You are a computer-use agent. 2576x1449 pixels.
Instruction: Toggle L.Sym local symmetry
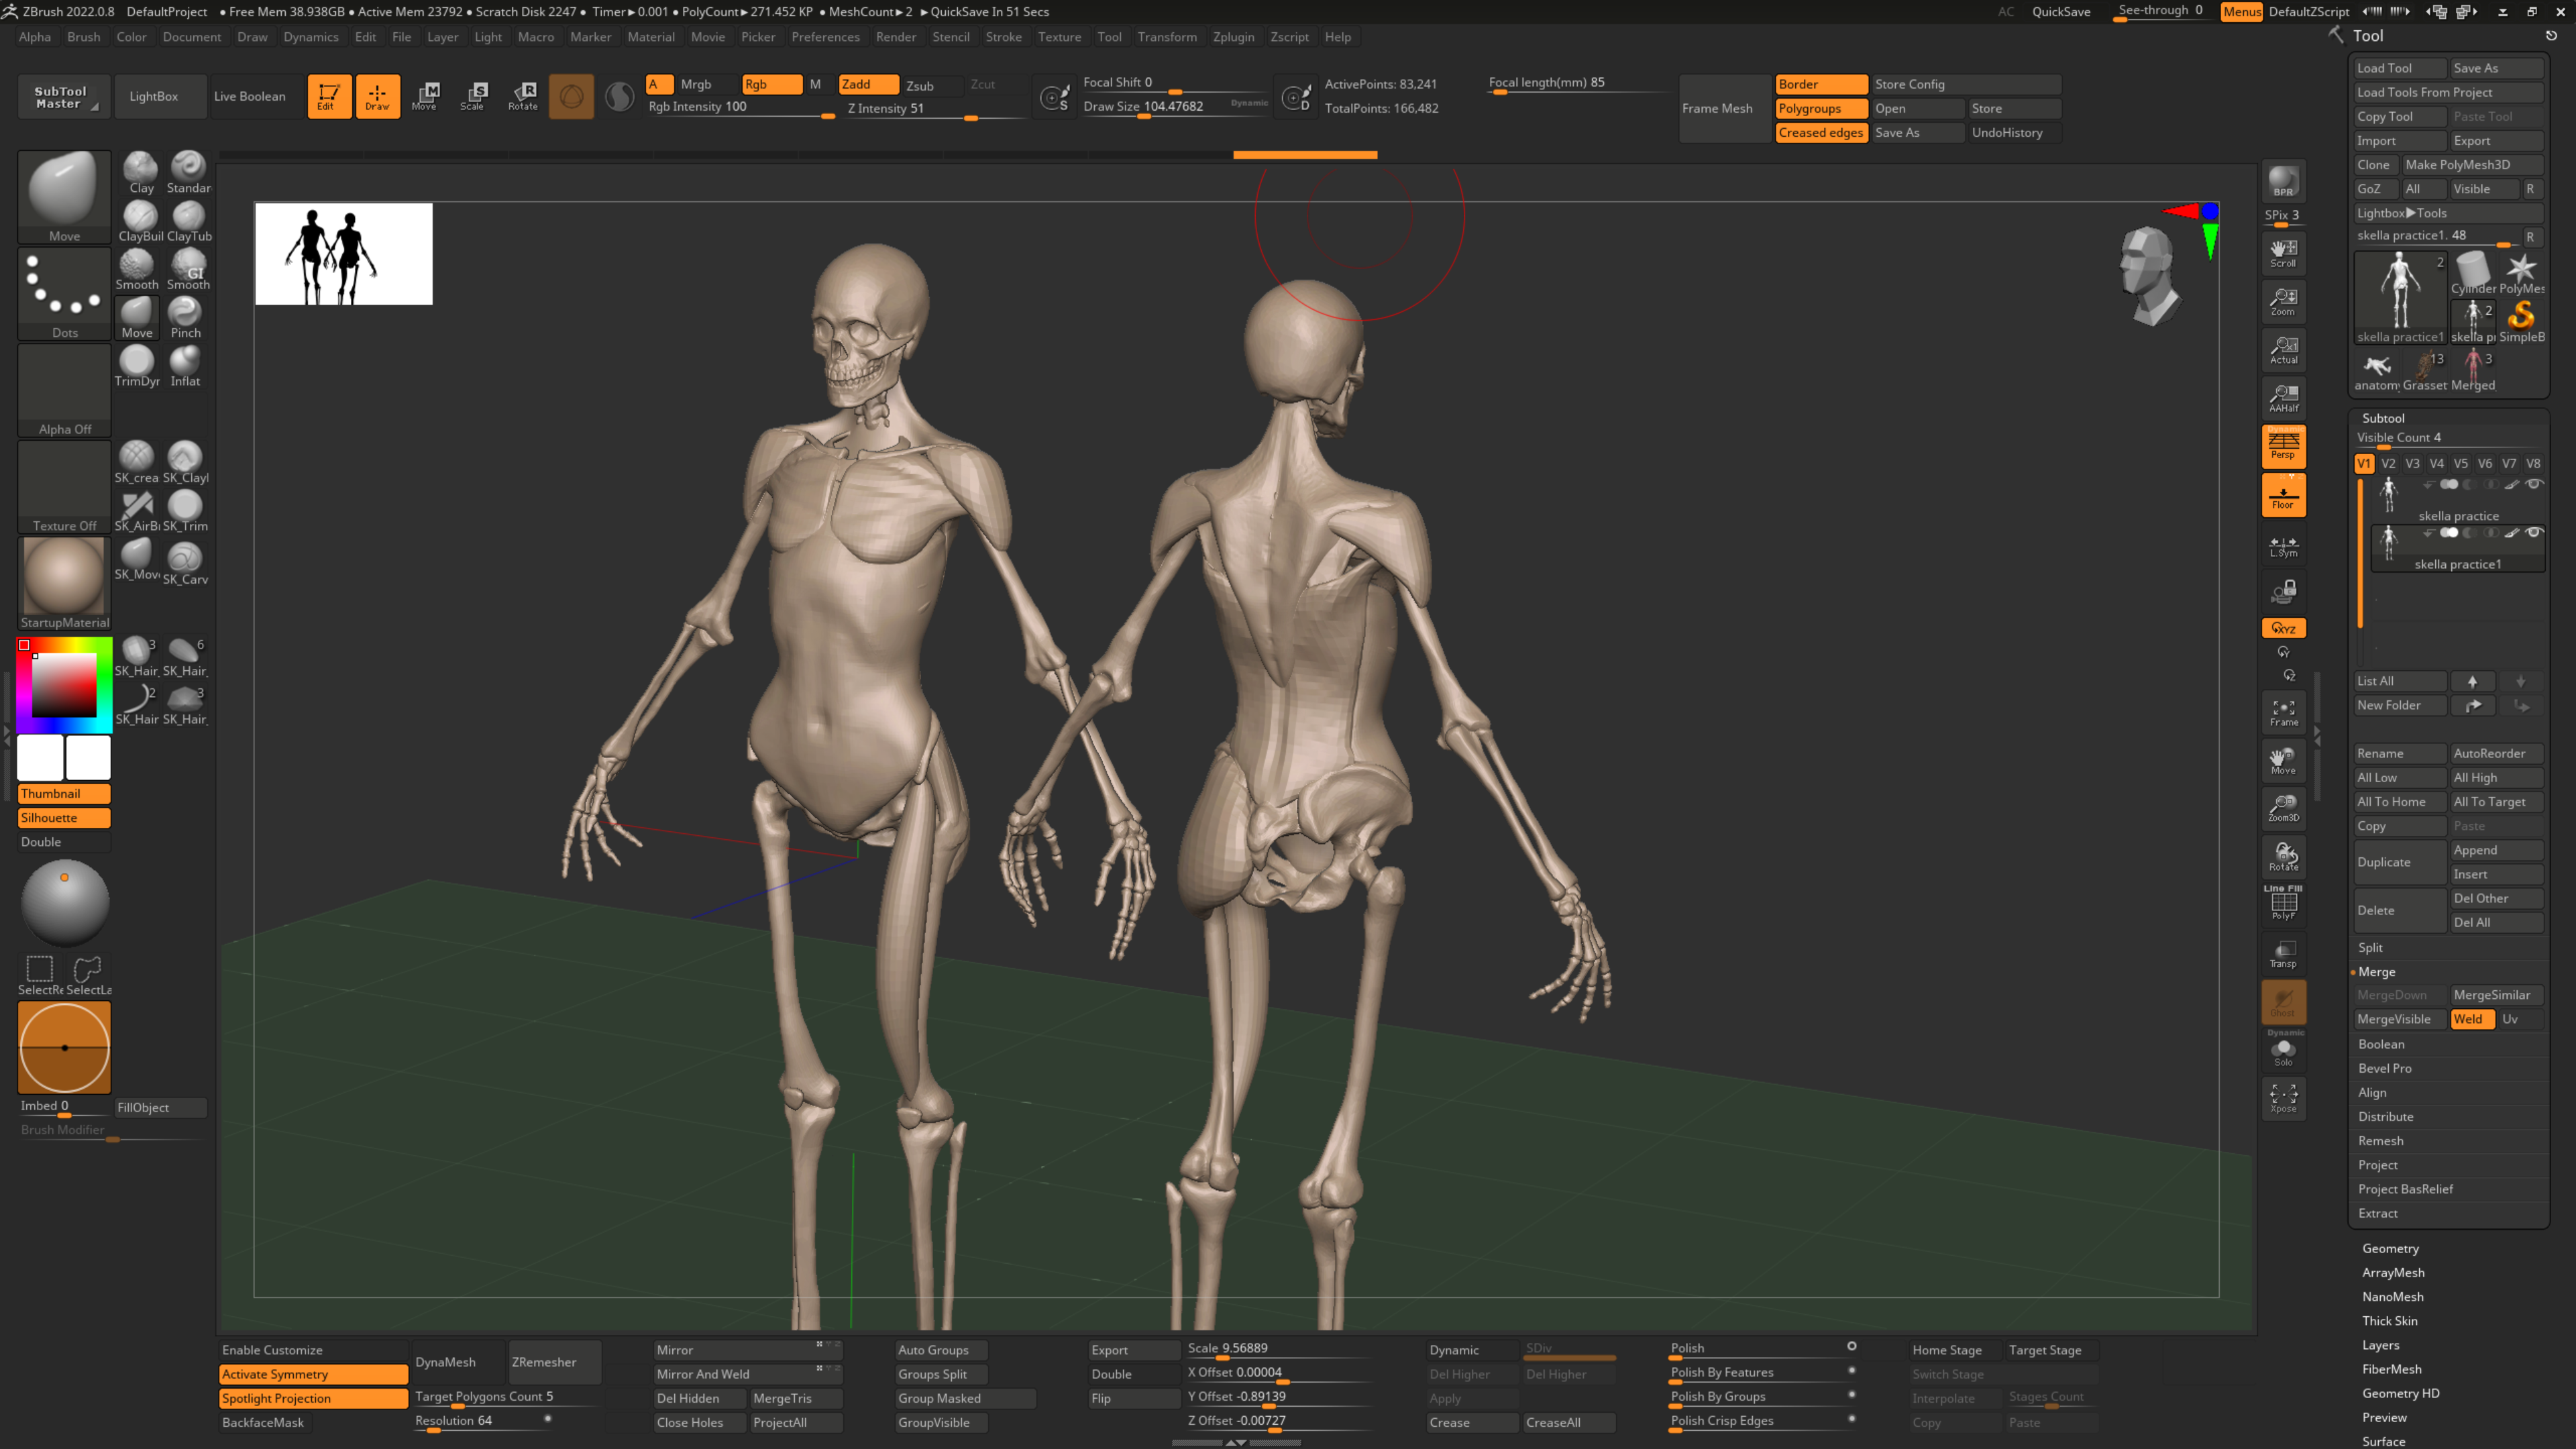click(x=2284, y=545)
